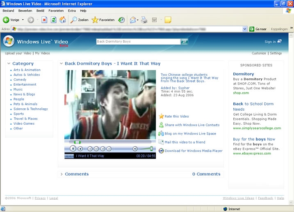Click the Dormitory sponsored site heading
Screen dimensions: 294x212
click(x=244, y=74)
